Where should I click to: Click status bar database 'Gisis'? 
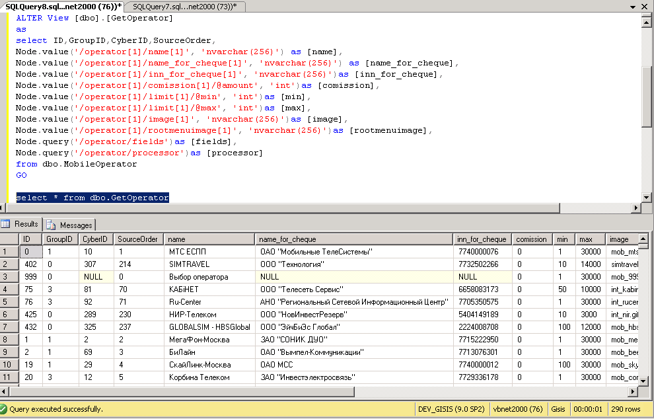click(558, 409)
